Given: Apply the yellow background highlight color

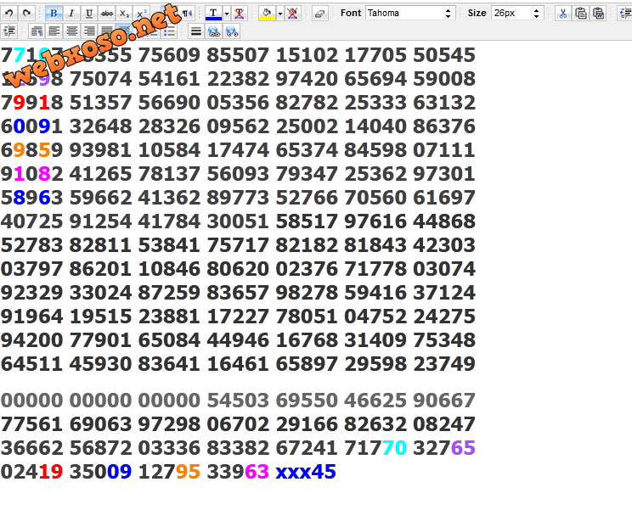Looking at the screenshot, I should (267, 14).
